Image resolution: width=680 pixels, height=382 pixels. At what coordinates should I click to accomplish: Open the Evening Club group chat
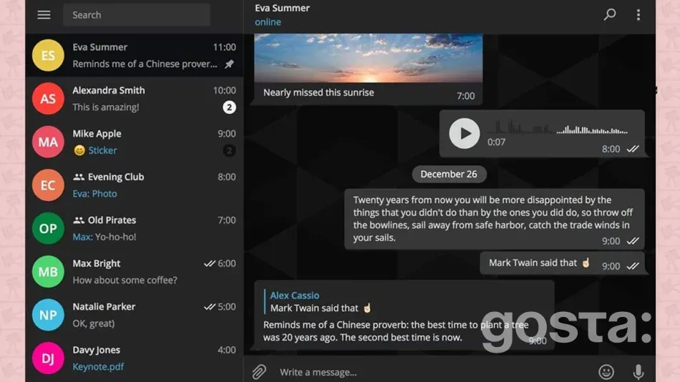[x=134, y=185]
